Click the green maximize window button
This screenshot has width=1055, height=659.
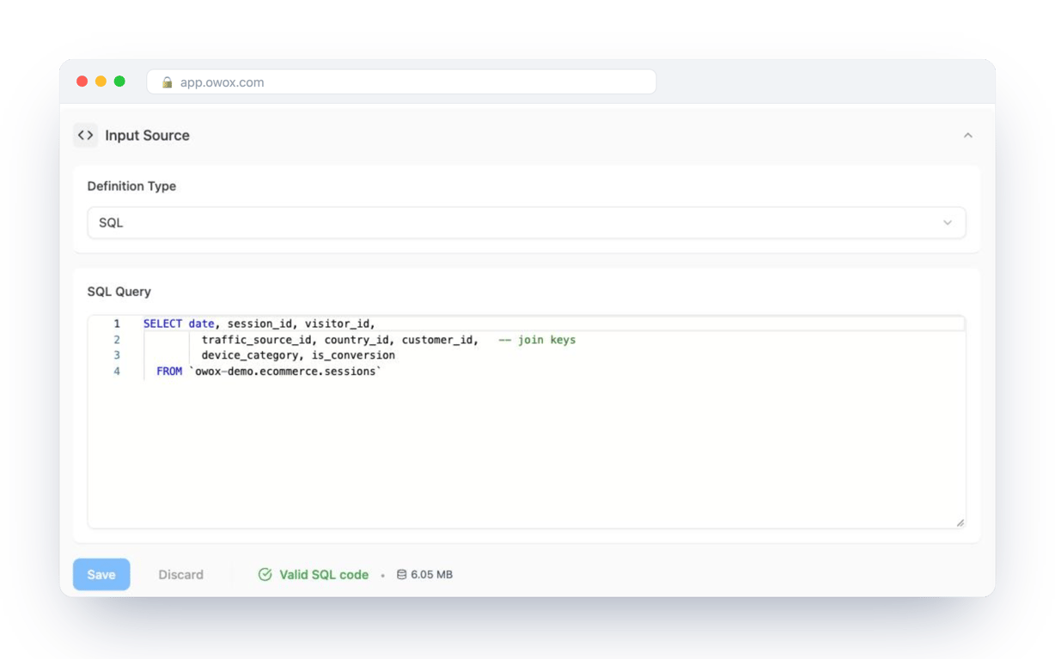coord(119,82)
